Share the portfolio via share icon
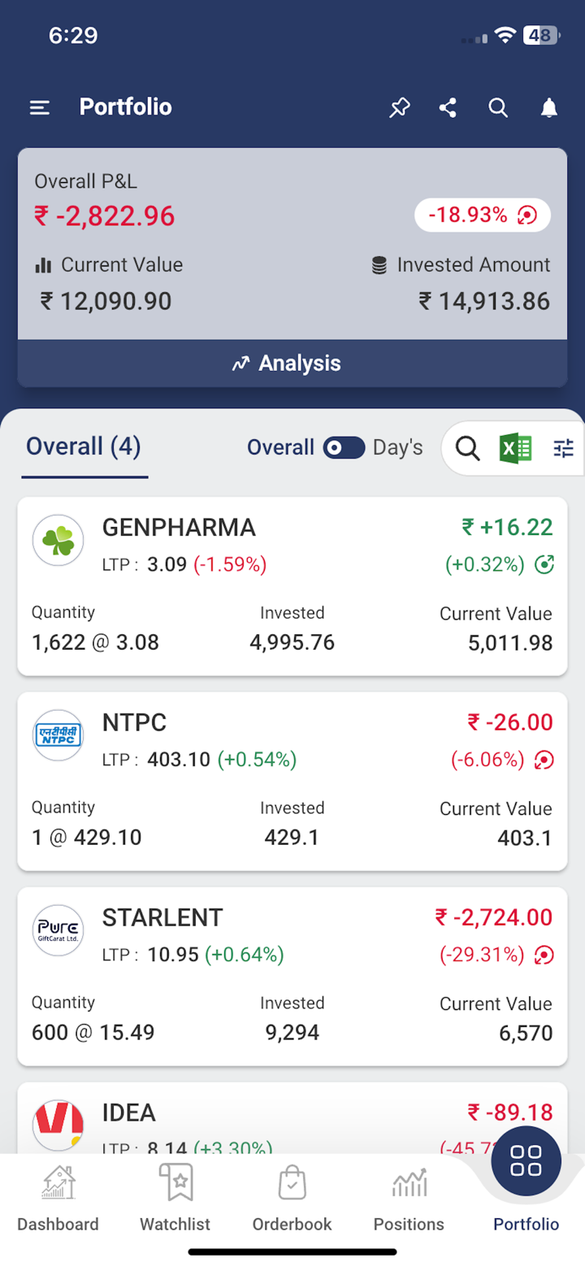 [448, 107]
